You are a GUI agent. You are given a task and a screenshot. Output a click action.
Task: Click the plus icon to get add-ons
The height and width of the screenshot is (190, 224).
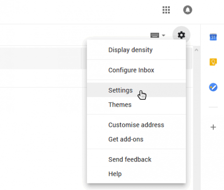tap(213, 127)
